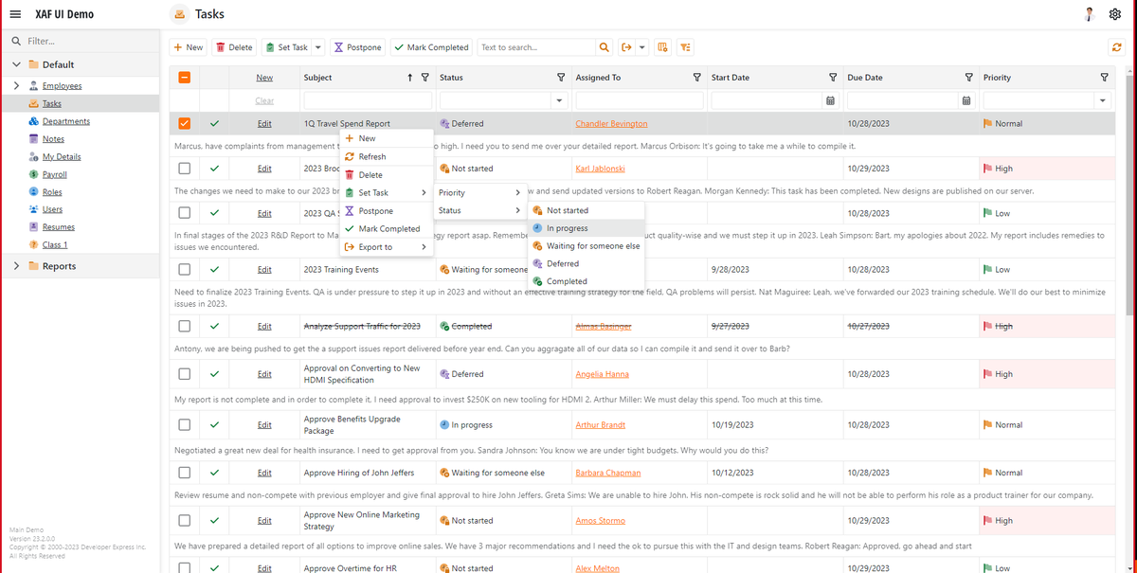
Task: Select the Deferred status option
Action: (x=587, y=263)
